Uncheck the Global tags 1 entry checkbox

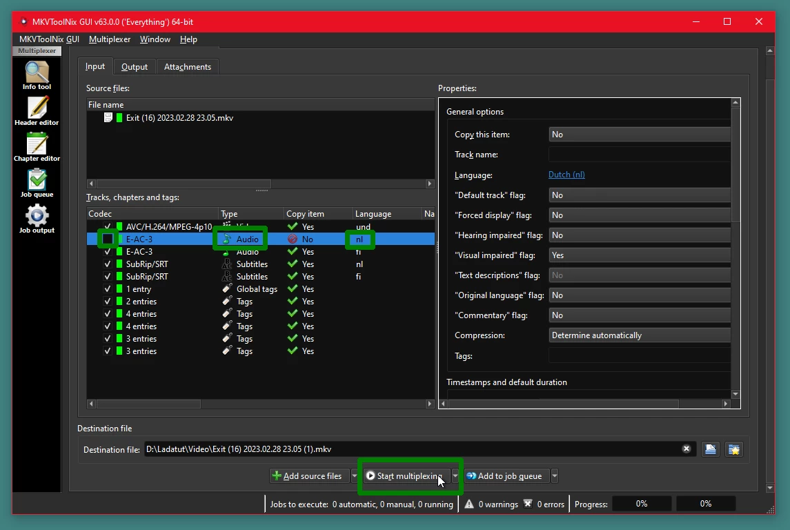pyautogui.click(x=108, y=289)
